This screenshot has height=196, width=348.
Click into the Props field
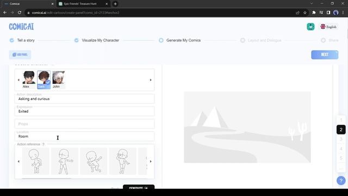pos(85,124)
